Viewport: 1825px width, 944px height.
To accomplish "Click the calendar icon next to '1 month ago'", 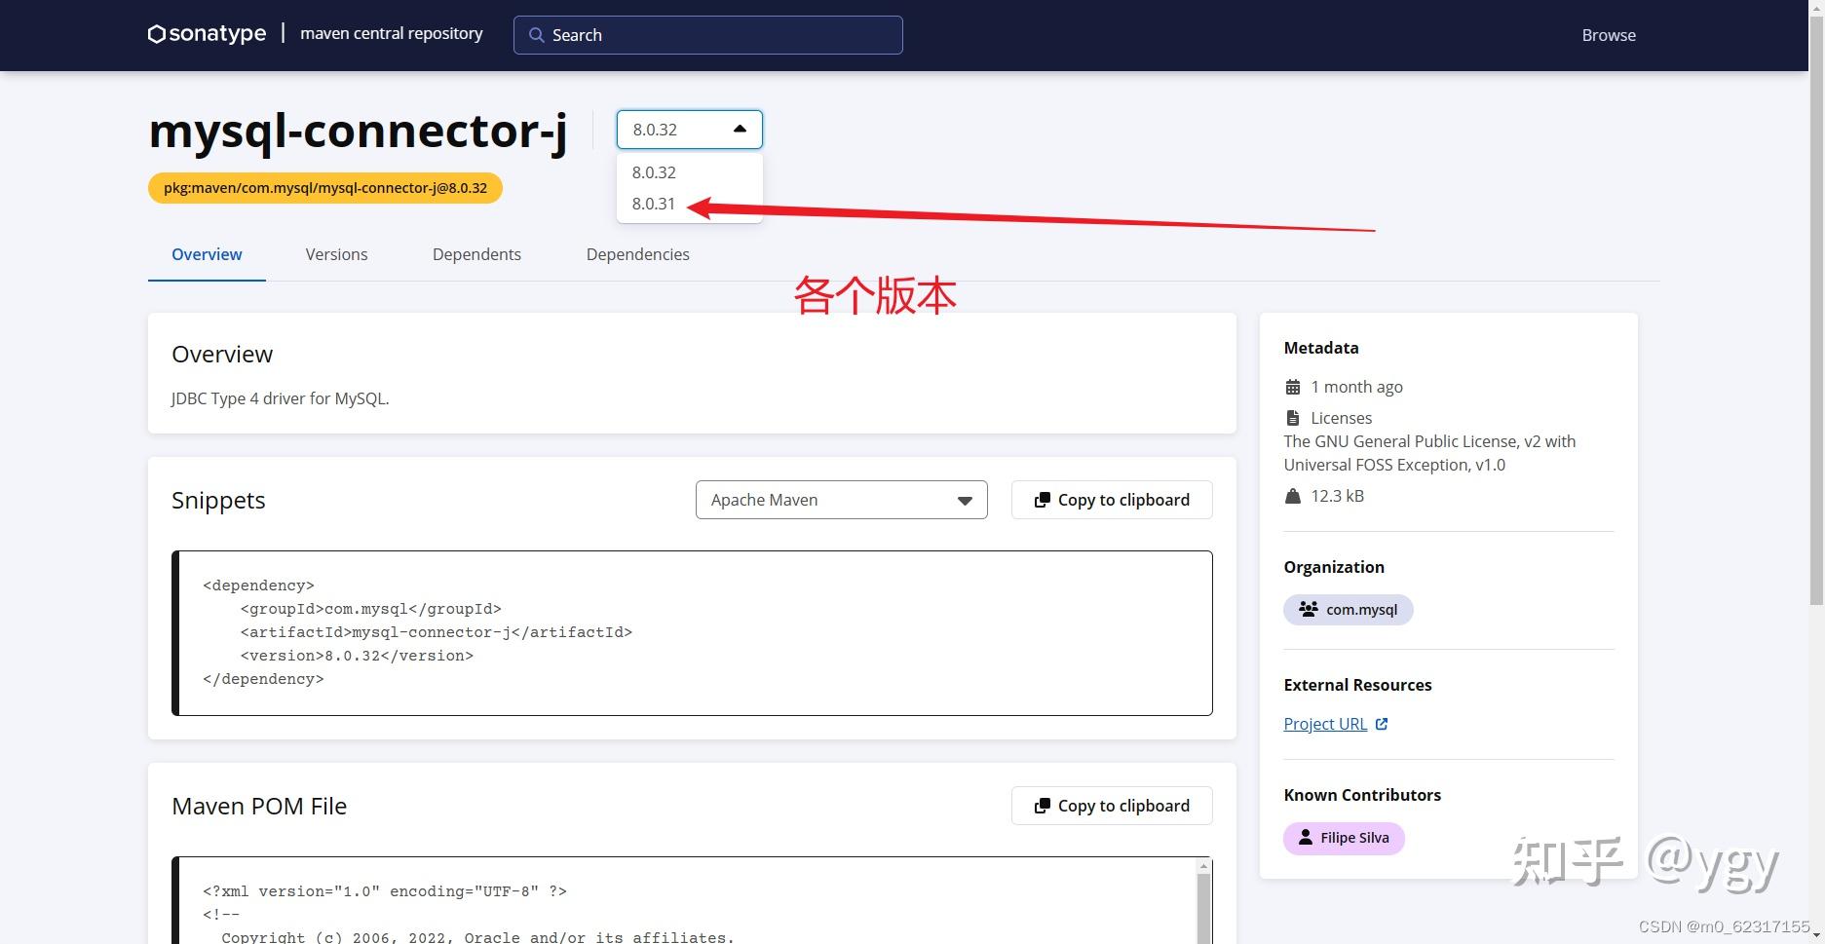I will [x=1293, y=386].
